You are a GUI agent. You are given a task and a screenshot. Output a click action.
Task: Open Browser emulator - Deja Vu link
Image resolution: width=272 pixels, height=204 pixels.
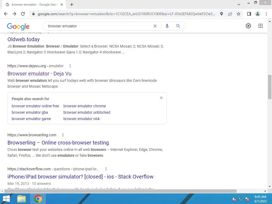(39, 74)
